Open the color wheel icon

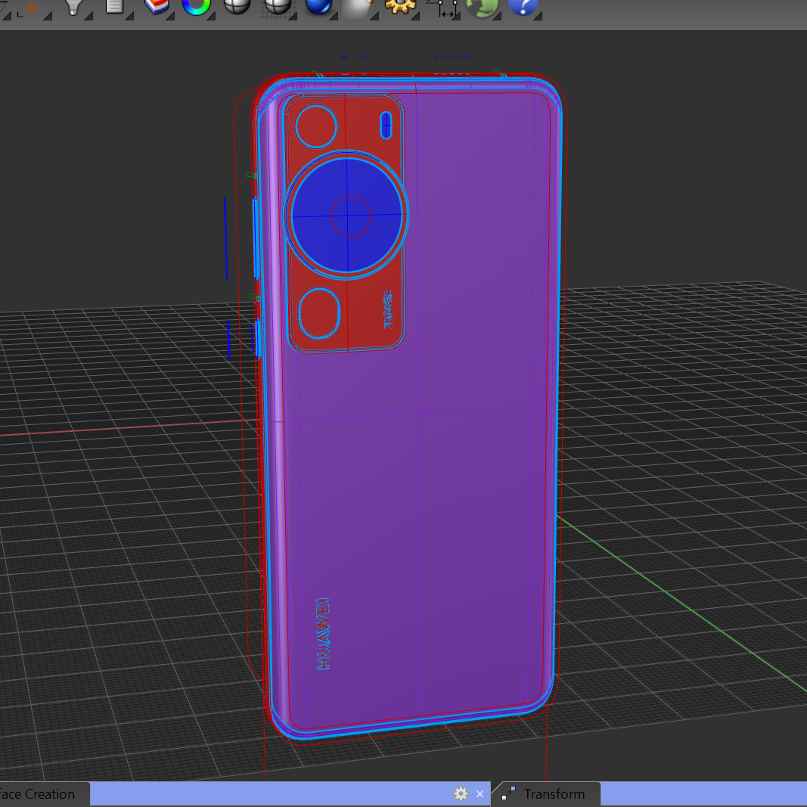coord(196,6)
